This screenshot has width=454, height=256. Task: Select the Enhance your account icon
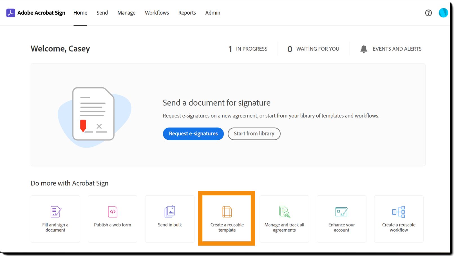tap(341, 212)
